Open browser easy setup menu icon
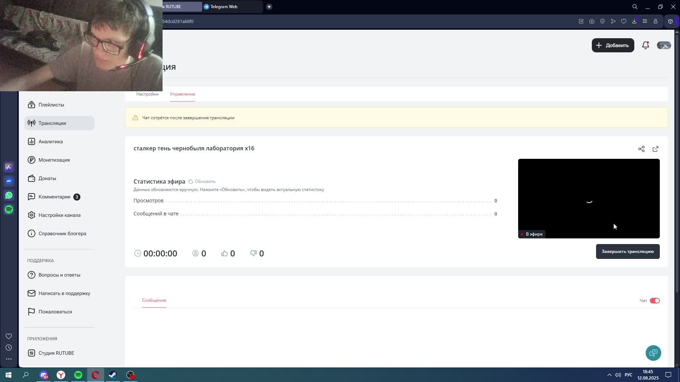The image size is (680, 382). 645,21
